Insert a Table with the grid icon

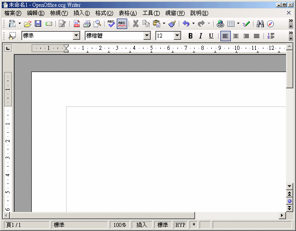coord(231,24)
